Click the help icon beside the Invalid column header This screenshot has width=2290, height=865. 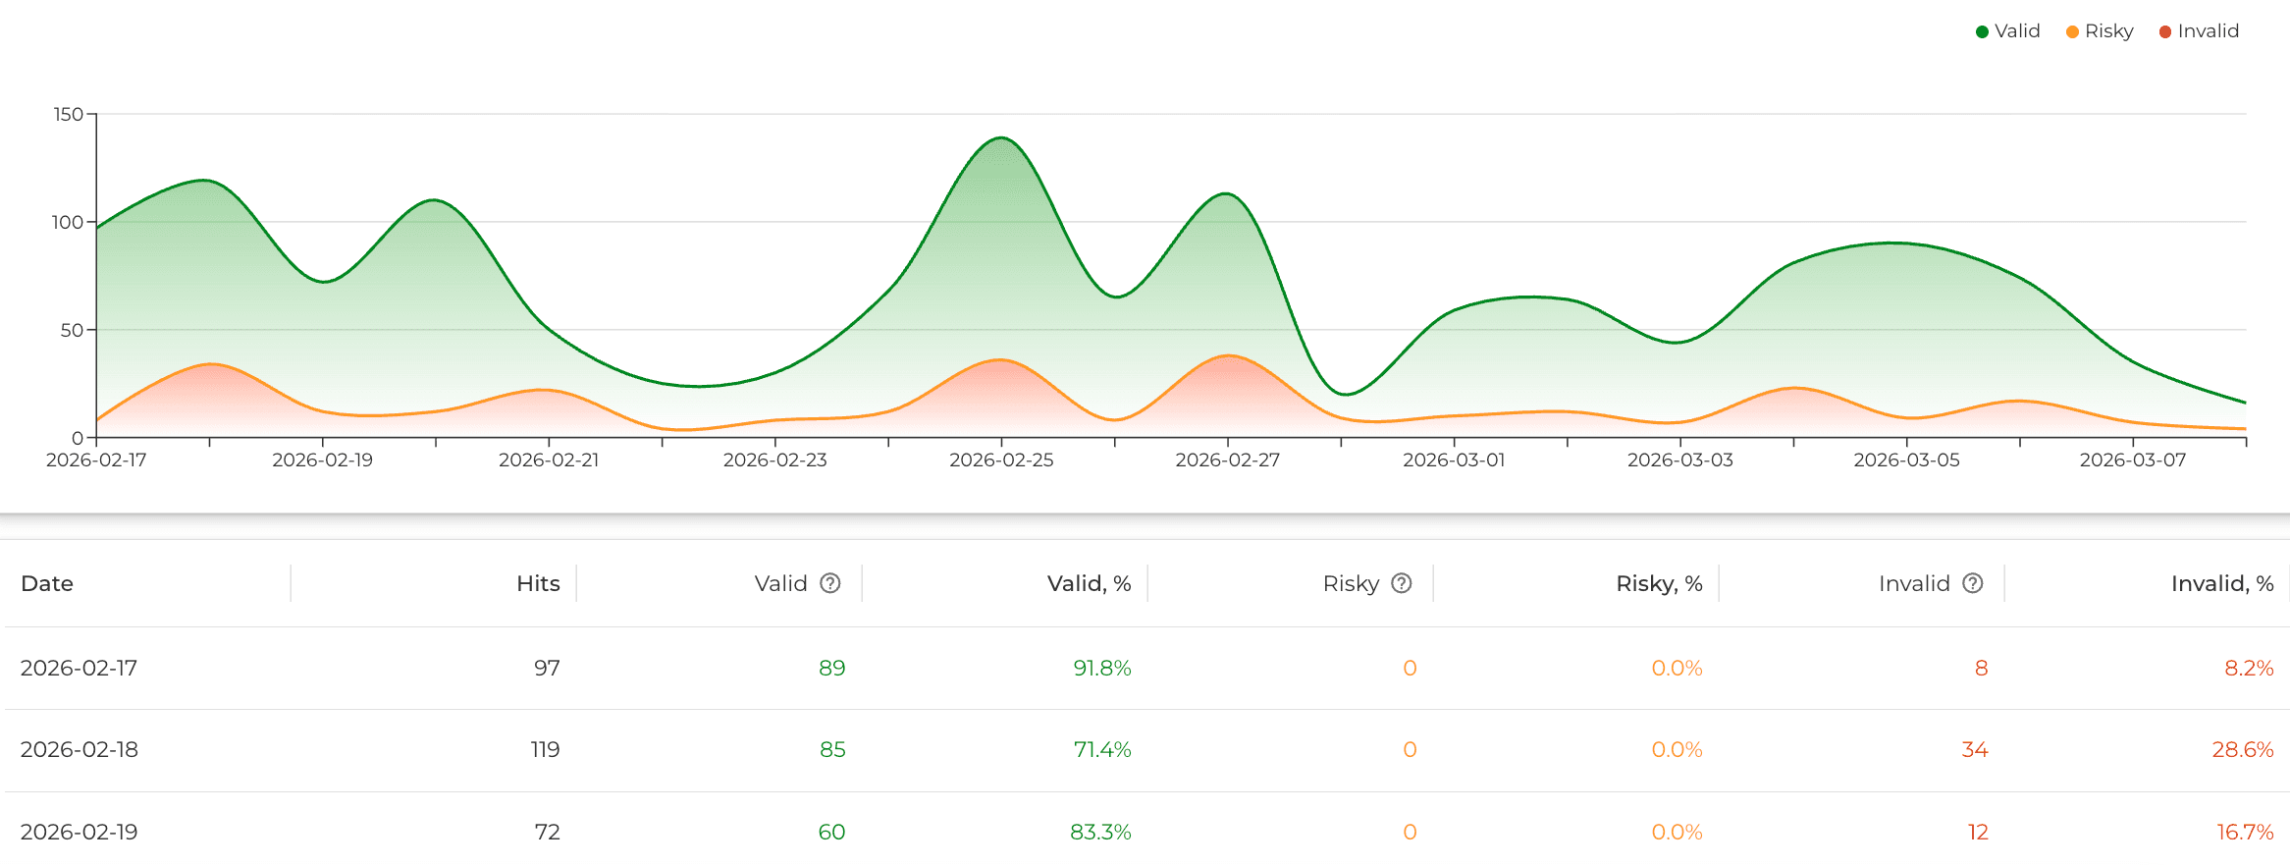(1973, 583)
